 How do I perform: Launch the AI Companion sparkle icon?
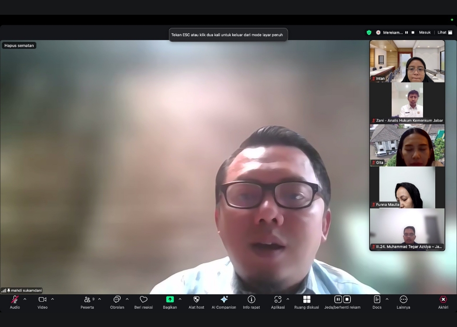point(224,300)
